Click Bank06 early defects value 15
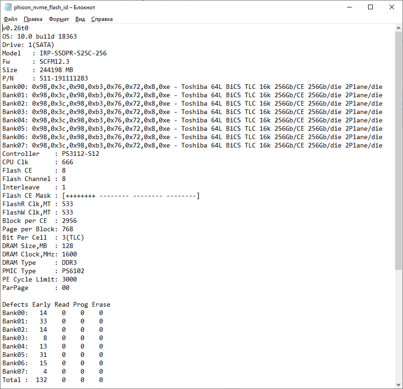Image resolution: width=403 pixels, height=389 pixels. (43, 363)
